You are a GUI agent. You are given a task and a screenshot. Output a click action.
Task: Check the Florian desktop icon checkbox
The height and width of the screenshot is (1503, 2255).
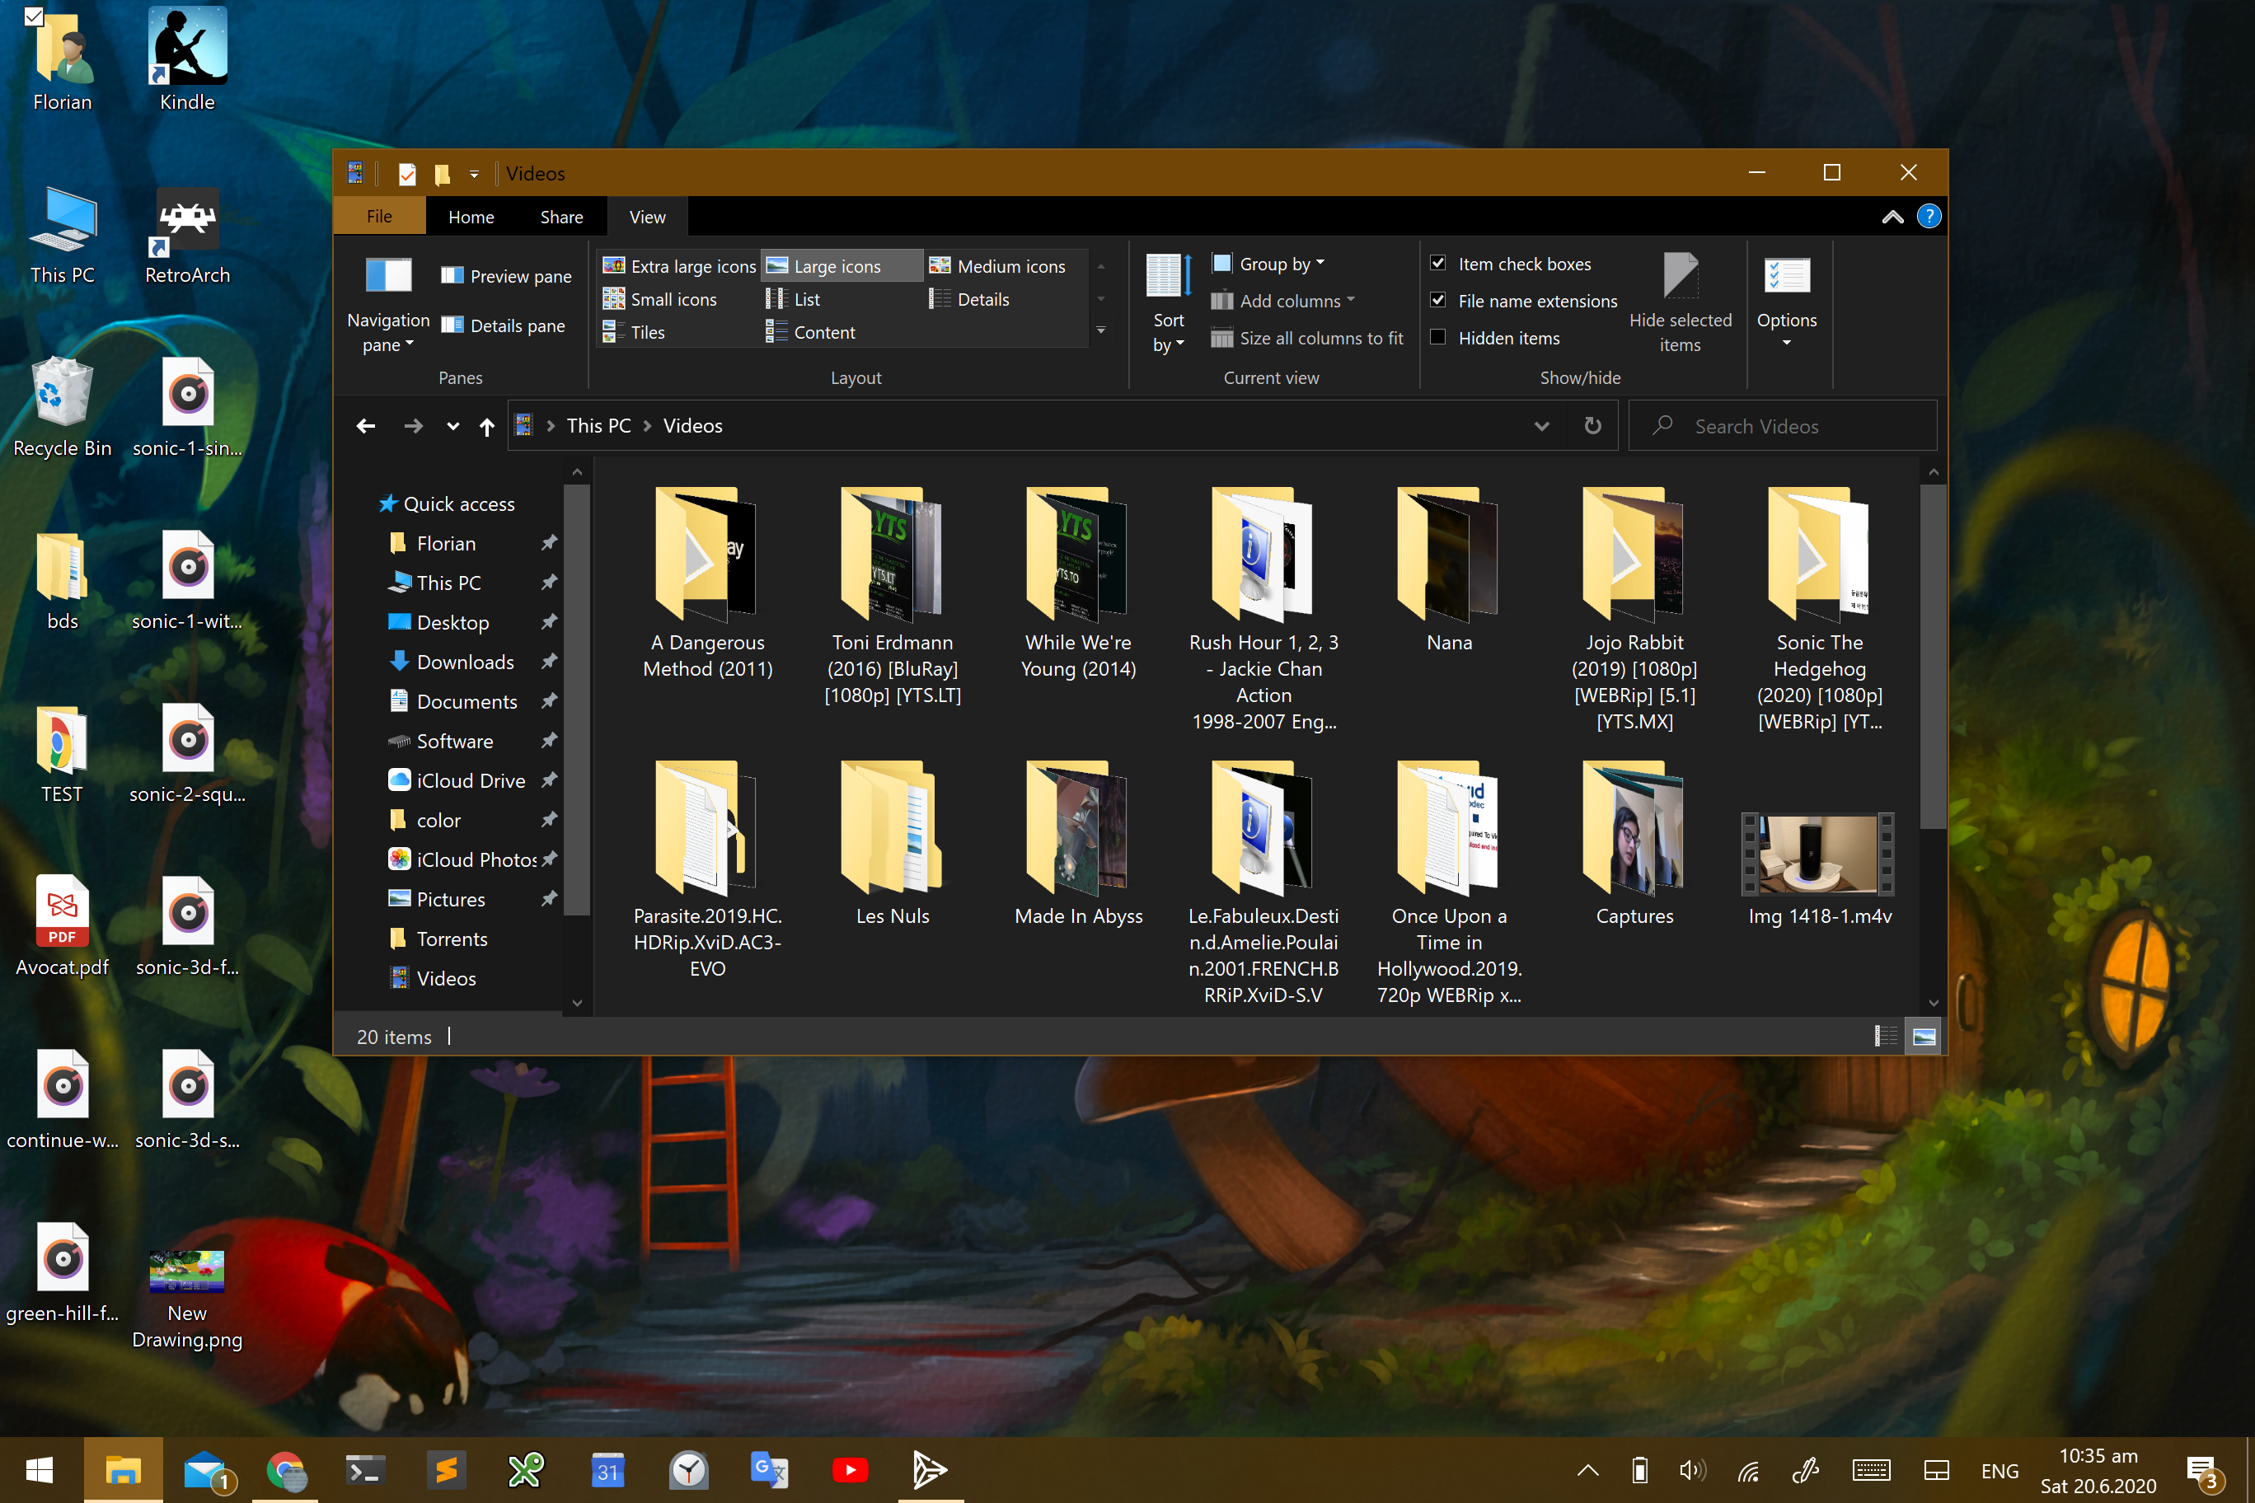point(34,16)
